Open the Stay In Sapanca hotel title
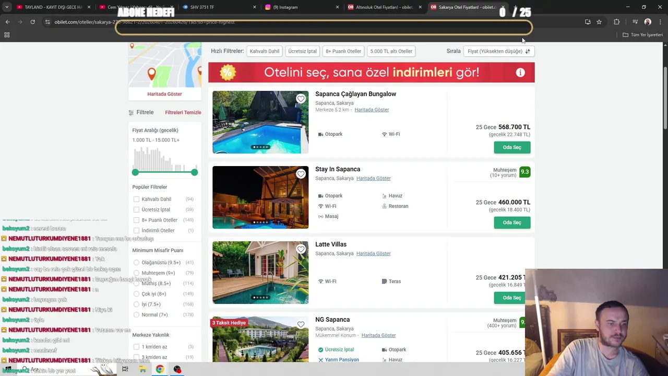Image resolution: width=668 pixels, height=376 pixels. click(x=338, y=169)
